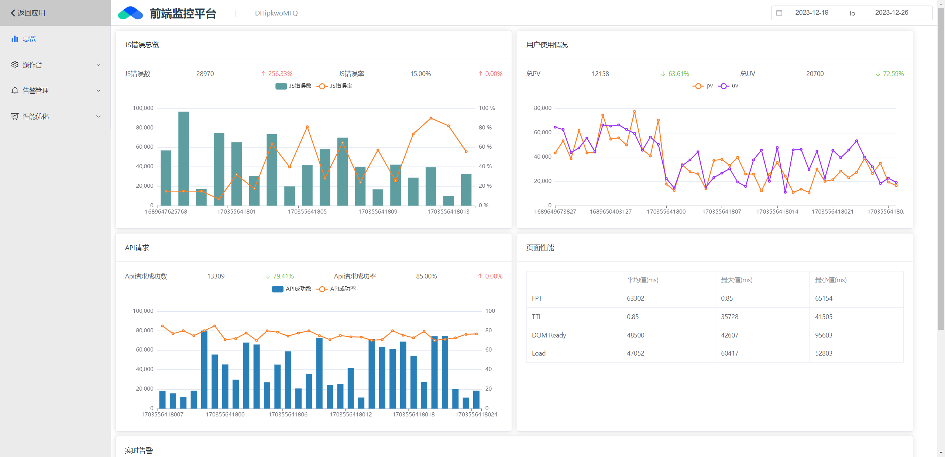The height and width of the screenshot is (457, 945).
Task: Set end date 2023-12-26 field
Action: click(x=891, y=13)
